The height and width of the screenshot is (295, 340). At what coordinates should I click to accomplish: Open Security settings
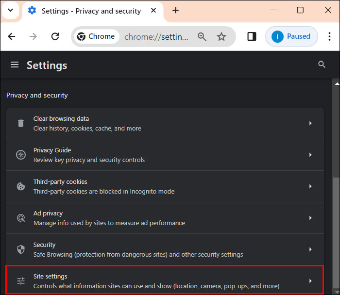click(165, 249)
